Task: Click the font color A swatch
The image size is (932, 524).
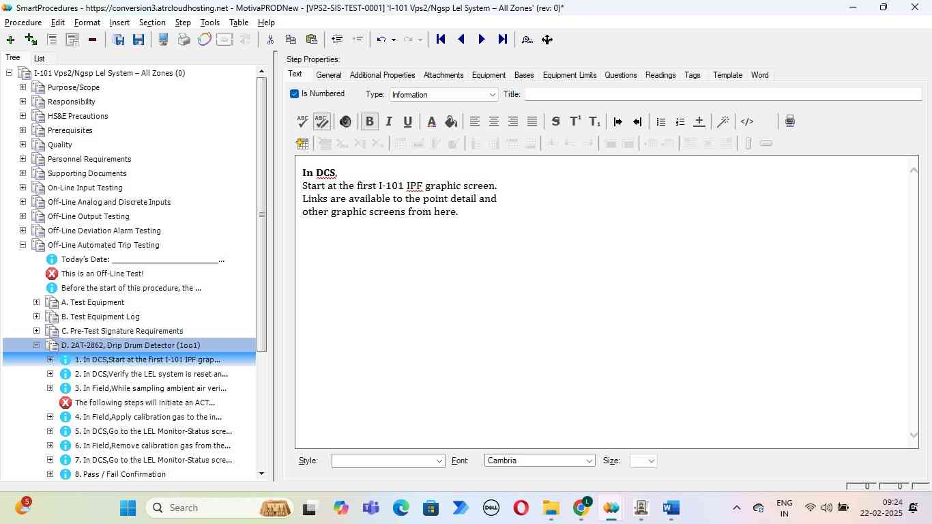Action: point(431,121)
